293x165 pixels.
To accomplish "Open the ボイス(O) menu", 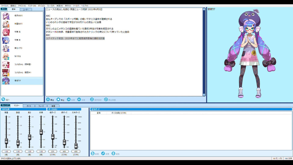I will click(42, 6).
